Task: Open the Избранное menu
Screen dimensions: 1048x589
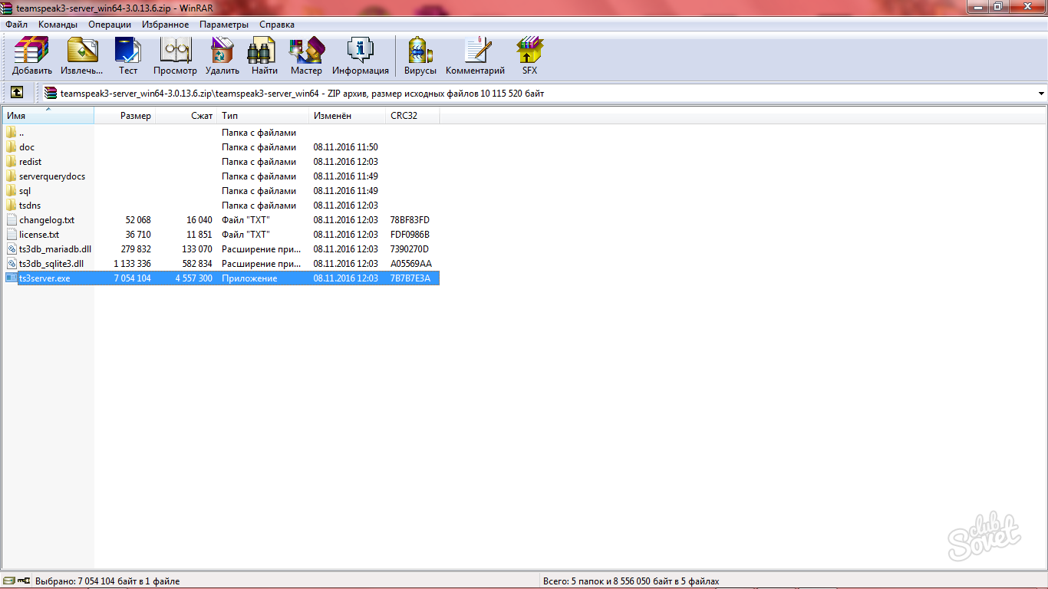Action: point(165,25)
